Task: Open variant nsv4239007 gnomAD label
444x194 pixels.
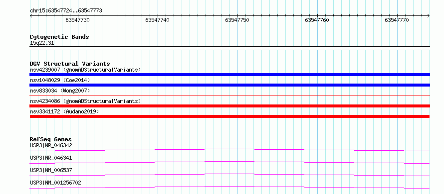Action: (85, 70)
